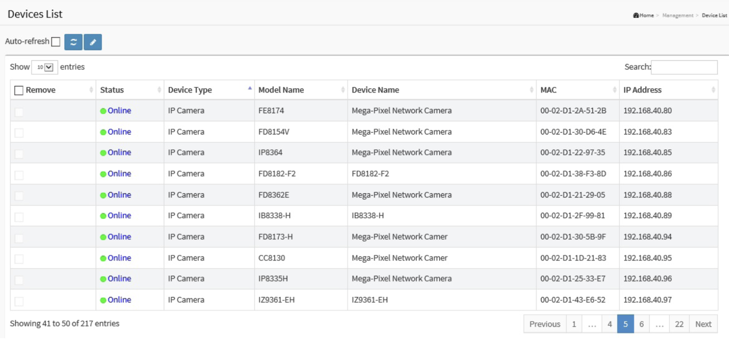Click the Home icon in breadcrumb

[636, 15]
